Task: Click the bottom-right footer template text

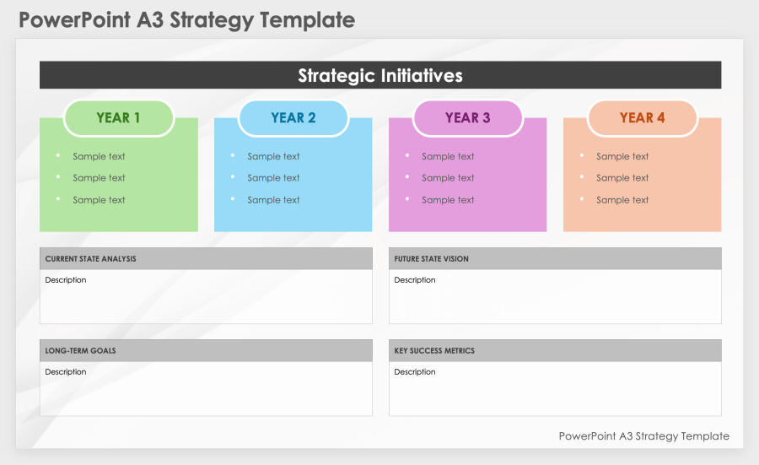Action: click(643, 436)
